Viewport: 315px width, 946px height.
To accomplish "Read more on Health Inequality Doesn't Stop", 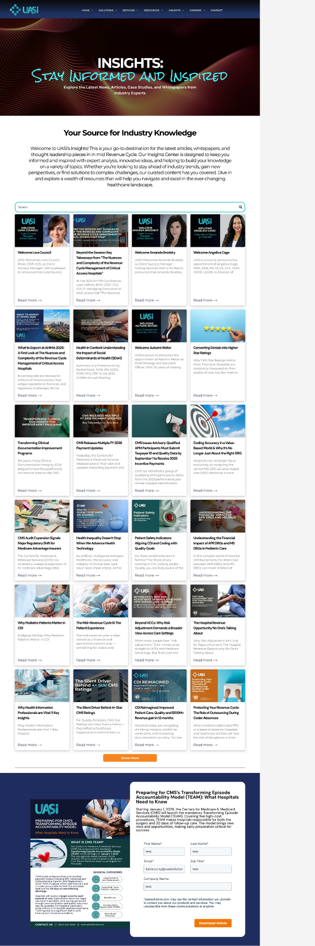I will 88,576.
